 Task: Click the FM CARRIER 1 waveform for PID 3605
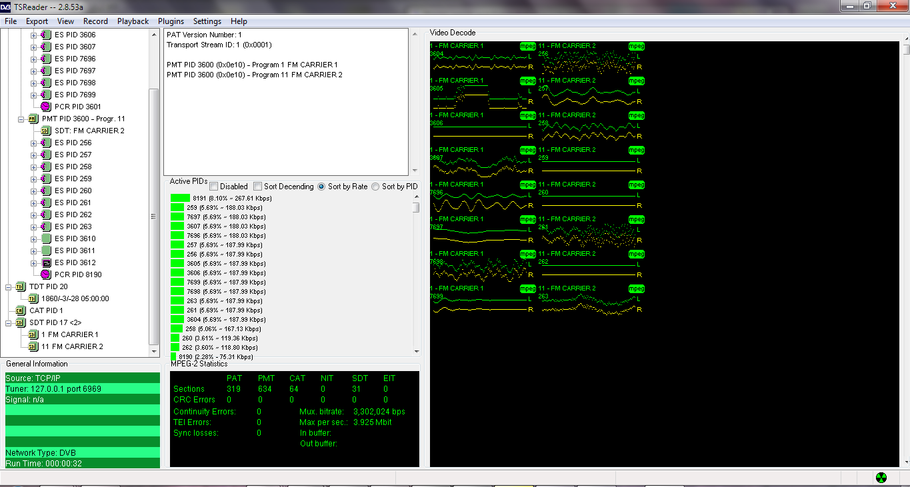479,98
